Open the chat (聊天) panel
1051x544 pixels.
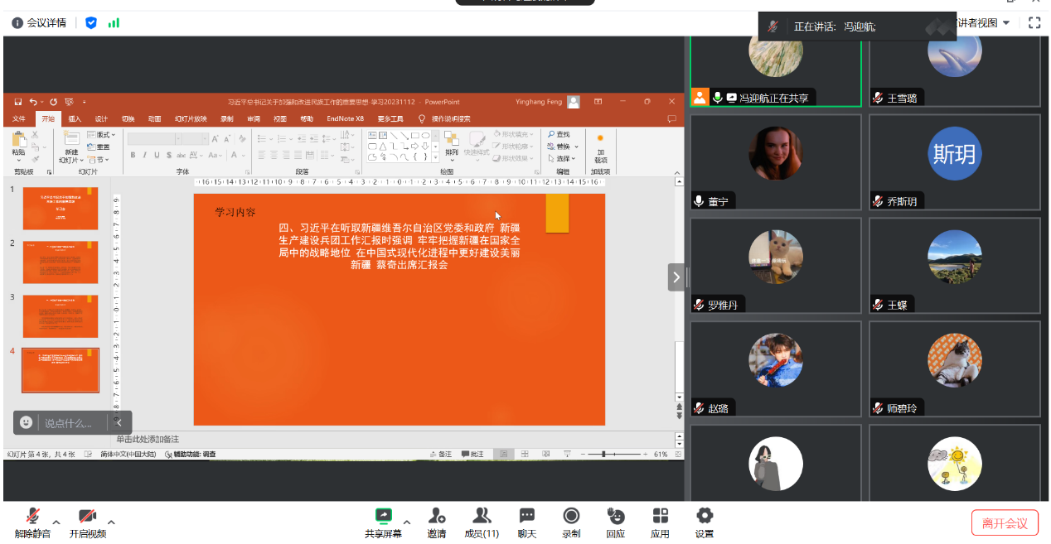(526, 522)
